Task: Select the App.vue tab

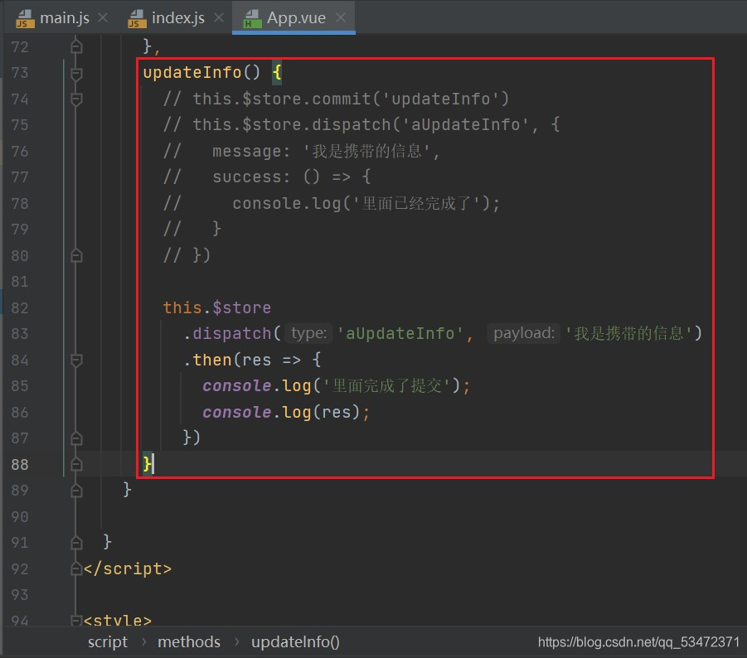Action: [294, 18]
